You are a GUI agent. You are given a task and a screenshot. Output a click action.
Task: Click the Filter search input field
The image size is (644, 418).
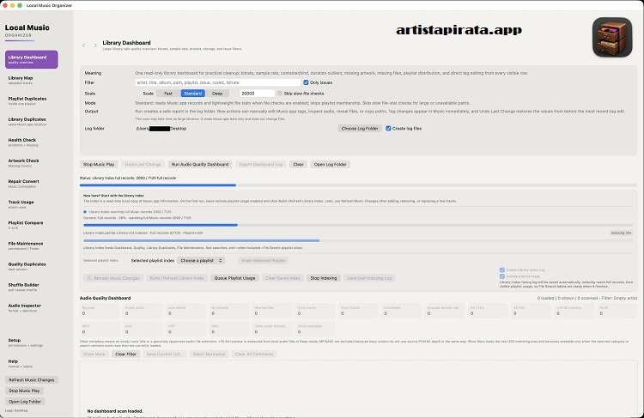tap(218, 82)
